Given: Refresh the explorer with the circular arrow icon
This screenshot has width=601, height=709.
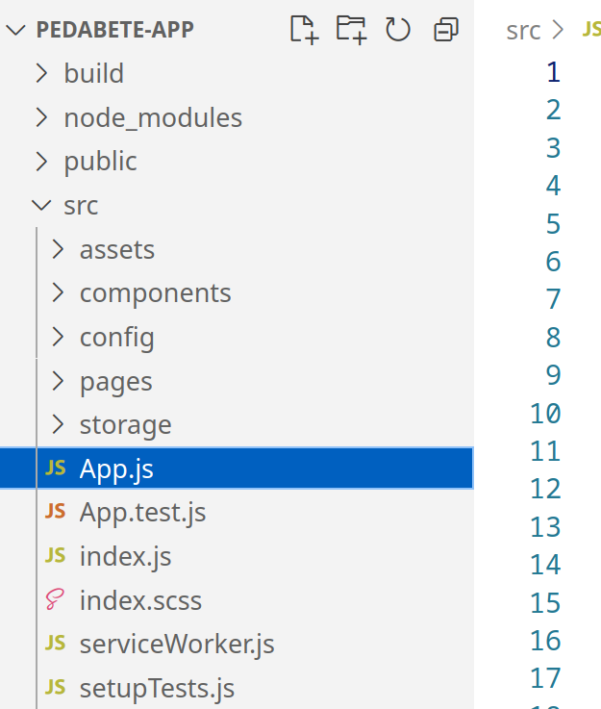Looking at the screenshot, I should coord(398,30).
